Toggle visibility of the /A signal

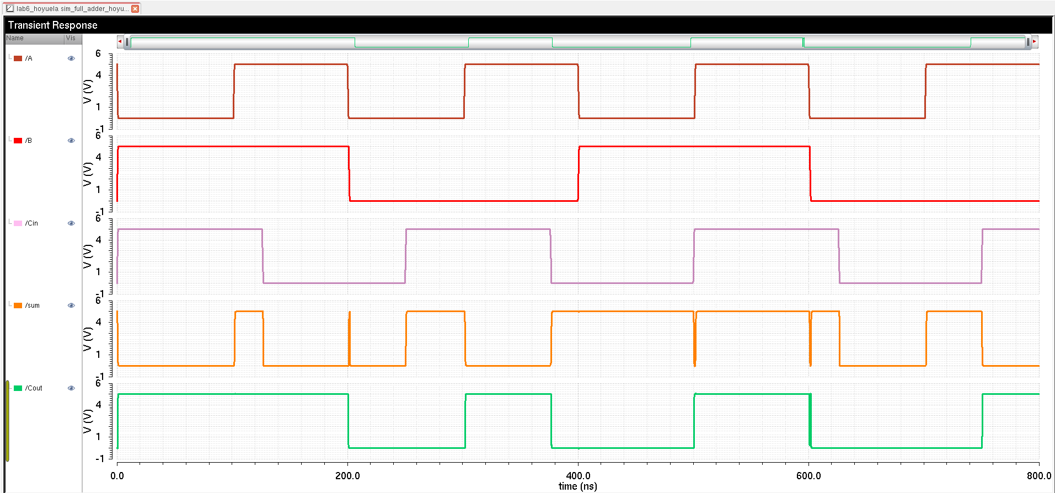[x=71, y=58]
